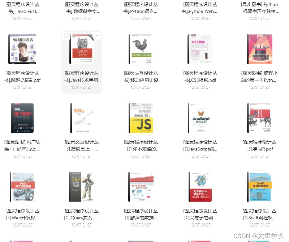Select the jQuery实战 book cover
The width and height of the screenshot is (289, 242).
click(82, 187)
